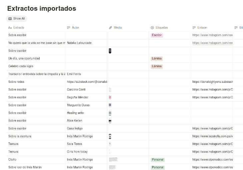Viewport: 243px width, 170px height.
Task: Click the Etiquetas multi-select icon
Action: pyautogui.click(x=152, y=28)
